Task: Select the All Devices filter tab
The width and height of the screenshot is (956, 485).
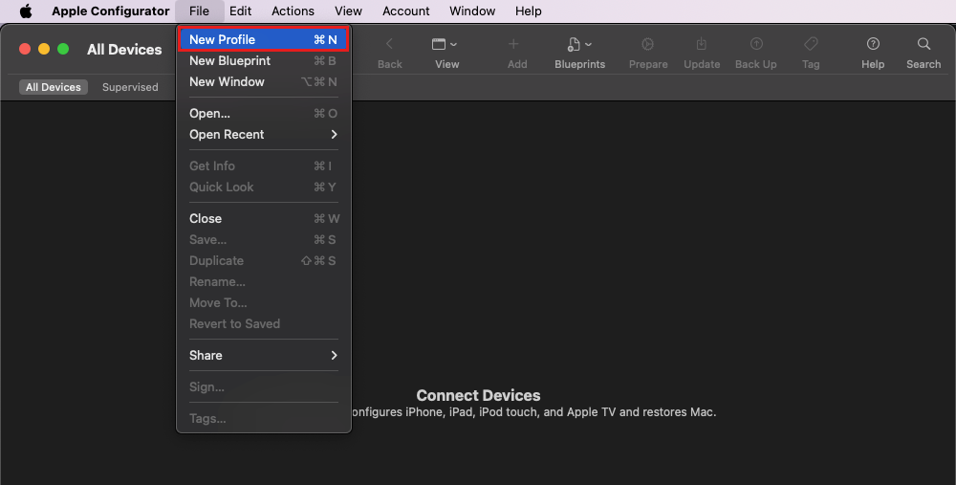Action: (54, 87)
